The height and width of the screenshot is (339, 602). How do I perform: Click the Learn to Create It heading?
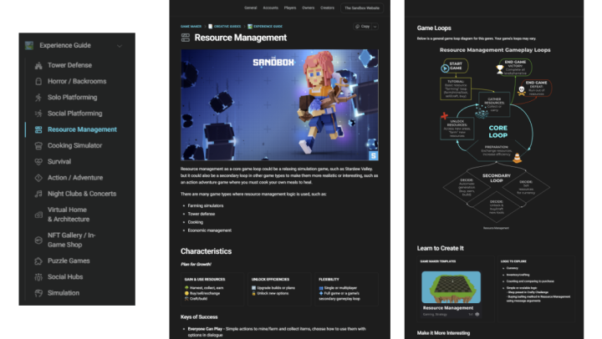441,249
